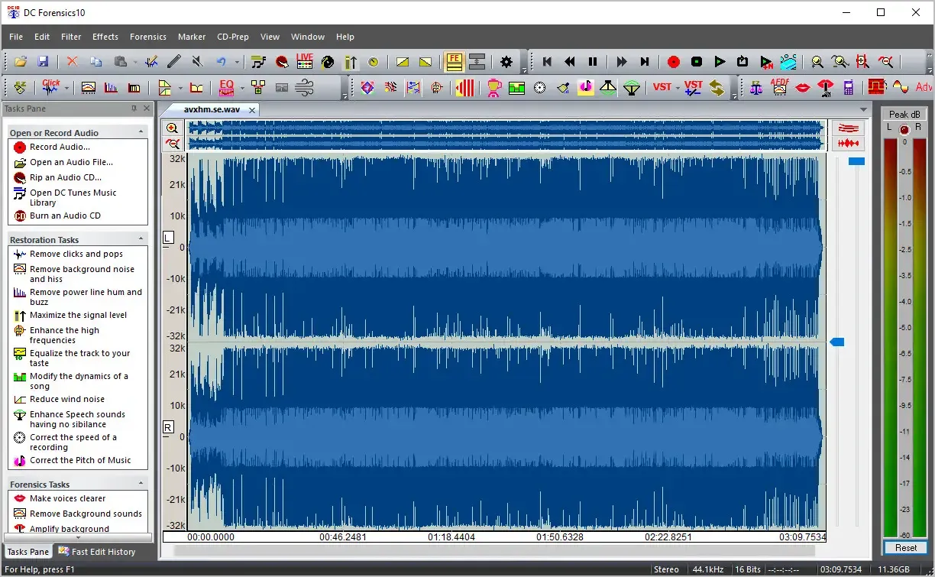Screen dimensions: 935x577
Task: Open dropdown arrow next to Undo icon
Action: tap(238, 62)
